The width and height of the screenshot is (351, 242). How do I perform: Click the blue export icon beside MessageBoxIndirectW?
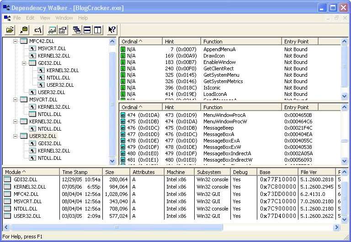tap(123, 160)
